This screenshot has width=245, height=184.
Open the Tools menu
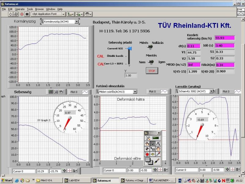coord(30,9)
